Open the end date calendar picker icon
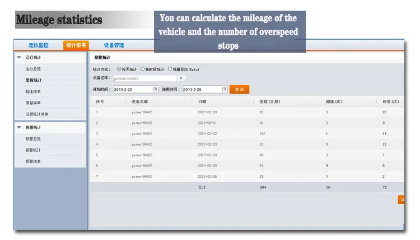This screenshot has height=240, width=420. pos(225,89)
